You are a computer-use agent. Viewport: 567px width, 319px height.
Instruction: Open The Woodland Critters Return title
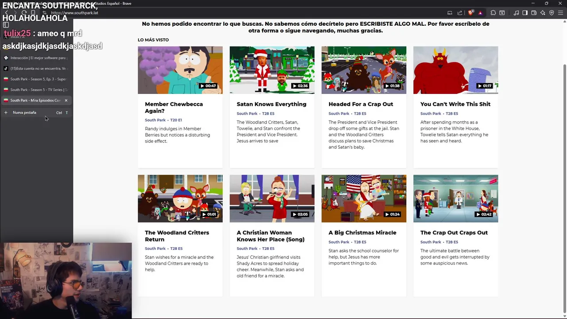click(177, 236)
